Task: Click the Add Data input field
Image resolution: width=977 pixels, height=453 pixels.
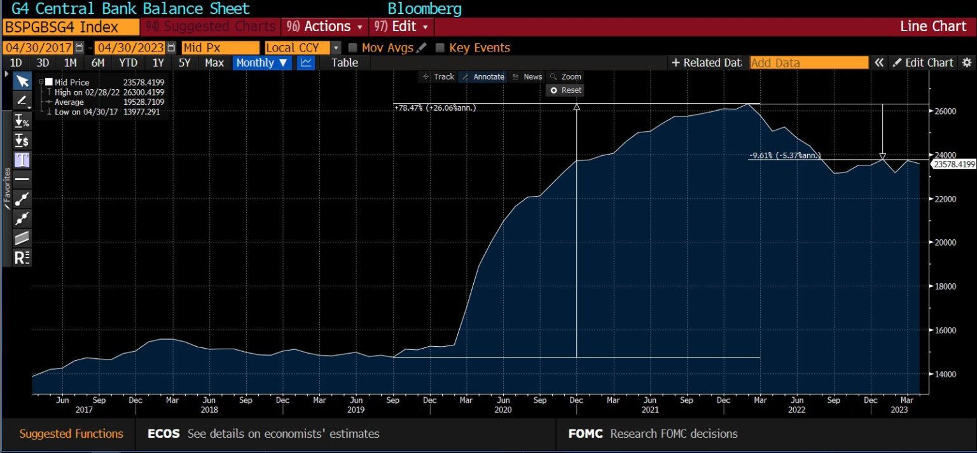Action: pyautogui.click(x=808, y=62)
